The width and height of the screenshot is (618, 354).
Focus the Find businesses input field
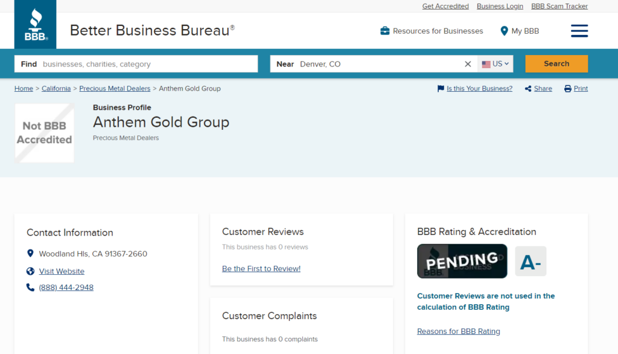tap(136, 64)
